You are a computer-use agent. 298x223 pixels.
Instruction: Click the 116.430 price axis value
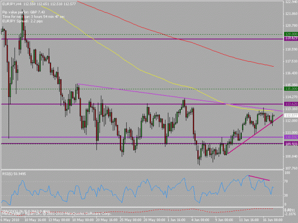tap(291, 73)
